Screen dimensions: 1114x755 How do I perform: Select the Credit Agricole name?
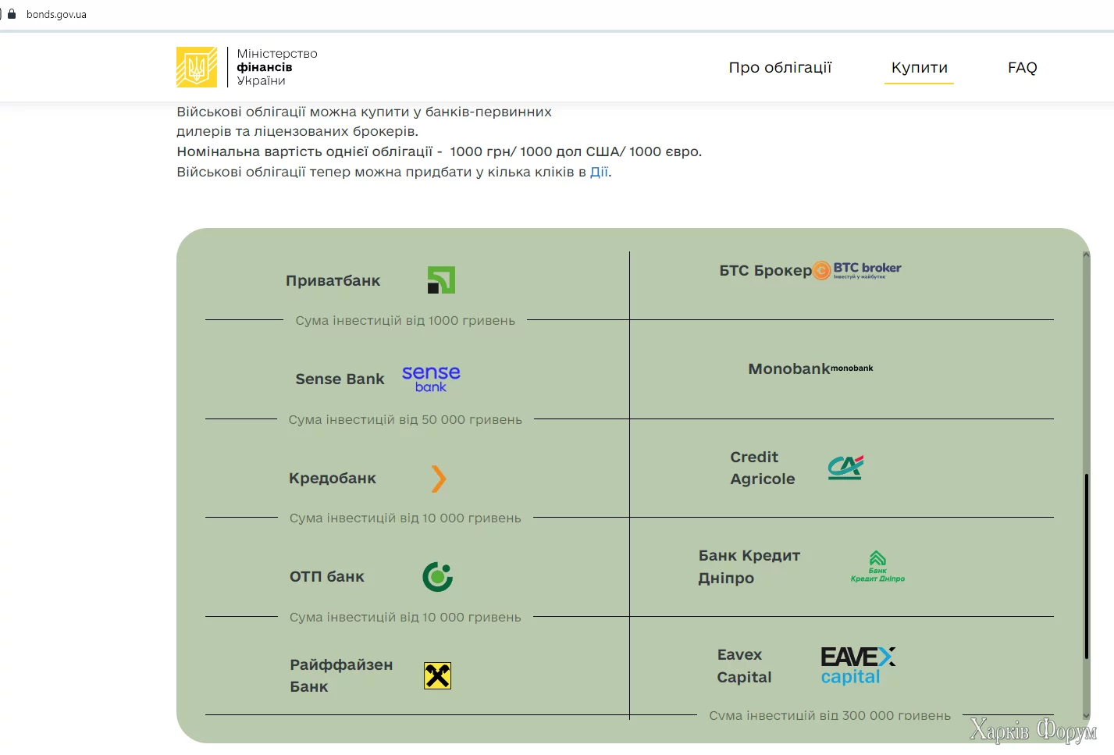(x=763, y=468)
